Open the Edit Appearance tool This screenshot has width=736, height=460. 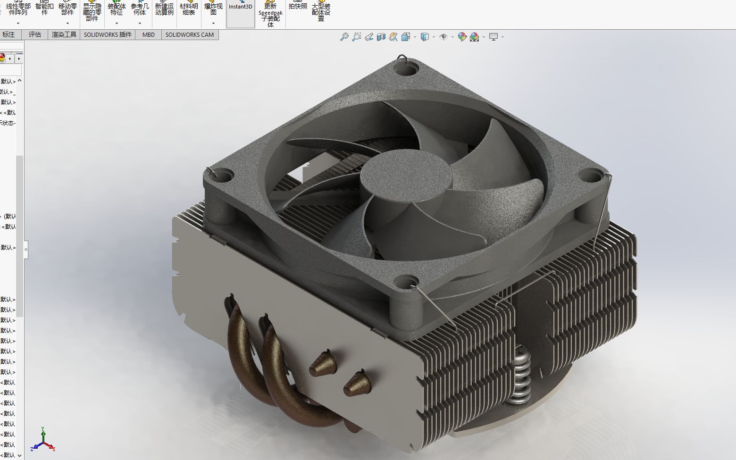[463, 37]
